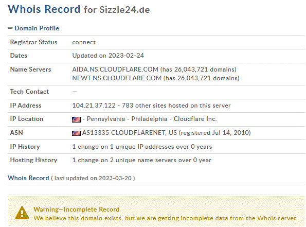Click the Whois Record section heading
Image resolution: width=306 pixels, height=227 pixels.
coord(28,178)
